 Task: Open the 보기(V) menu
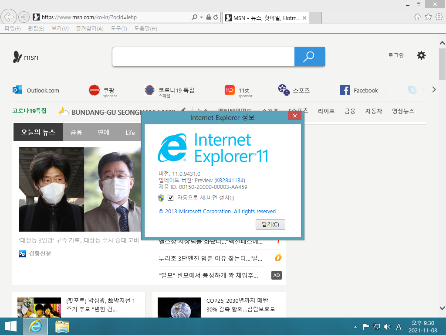tap(60, 28)
